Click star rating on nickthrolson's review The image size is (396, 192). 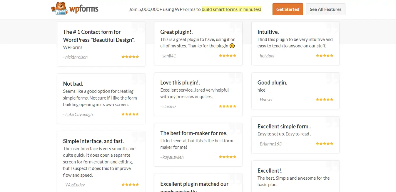130,57
